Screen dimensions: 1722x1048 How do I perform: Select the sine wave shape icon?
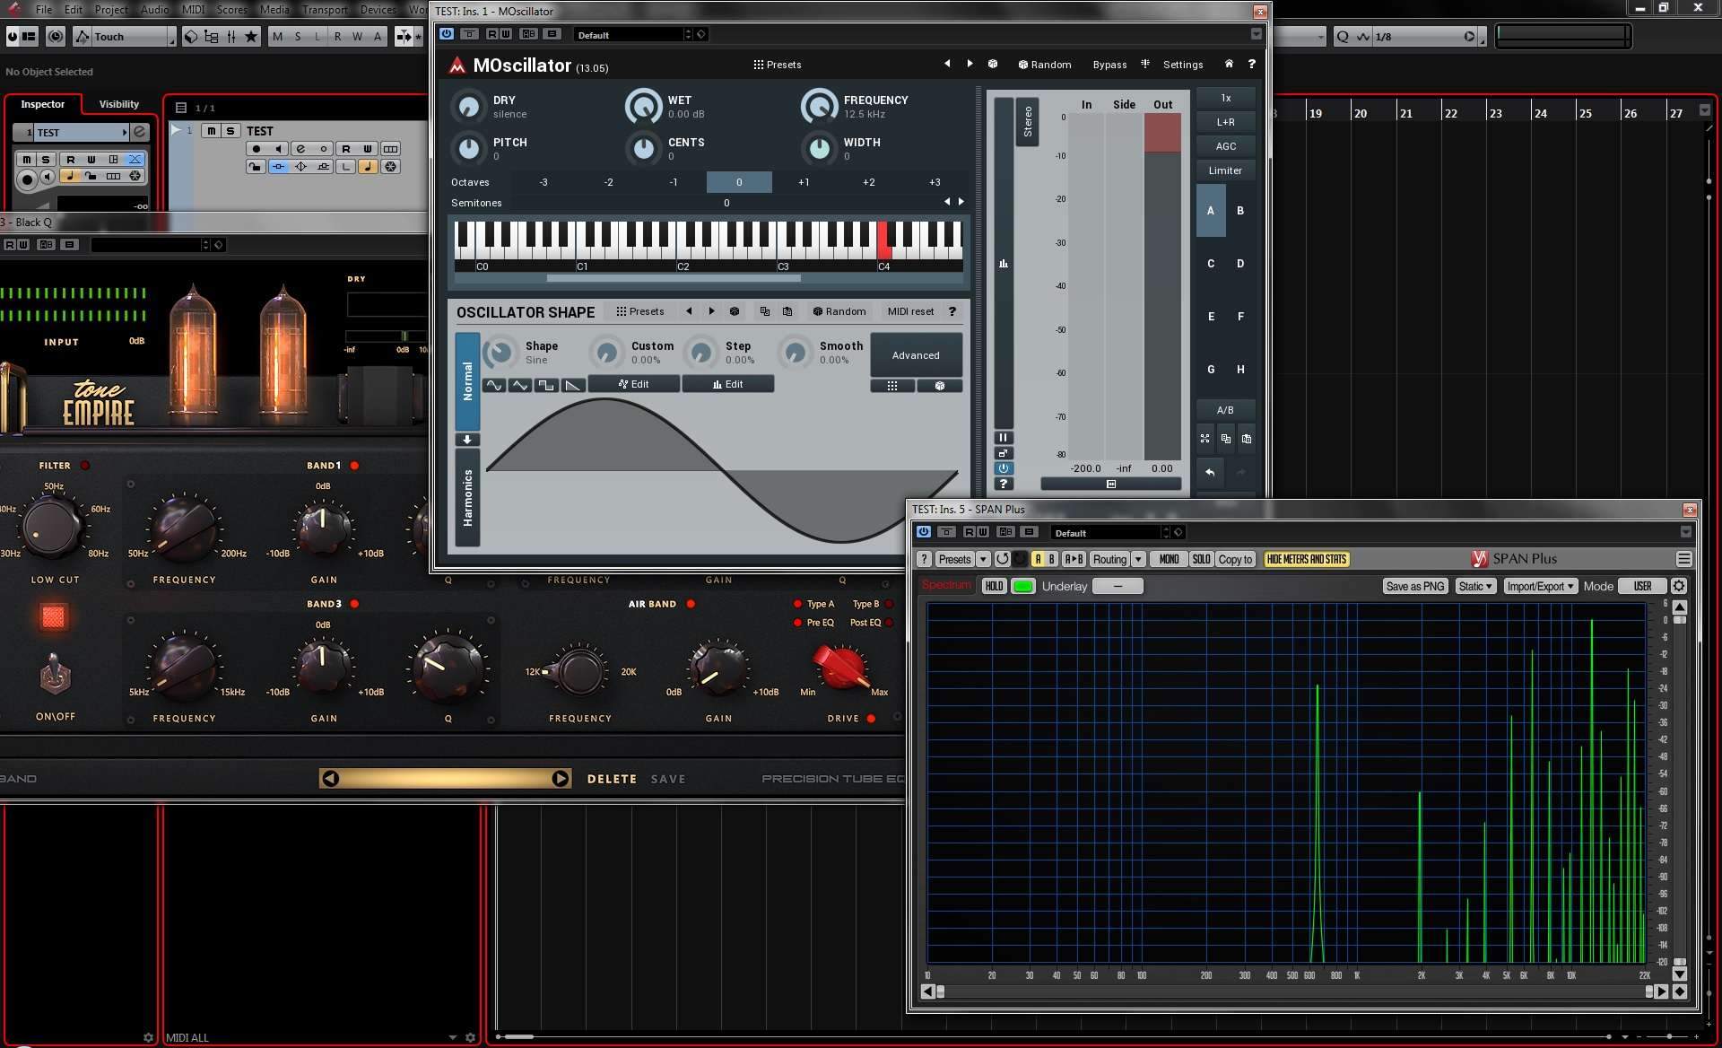click(494, 385)
